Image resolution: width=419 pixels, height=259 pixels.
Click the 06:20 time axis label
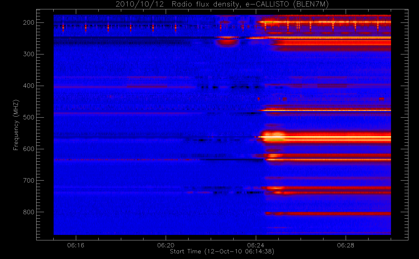point(166,245)
